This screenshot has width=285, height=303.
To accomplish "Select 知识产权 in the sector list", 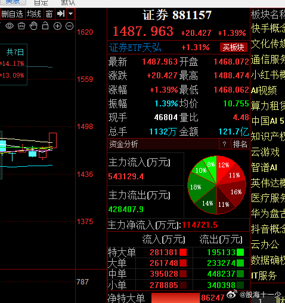I will click(268, 136).
